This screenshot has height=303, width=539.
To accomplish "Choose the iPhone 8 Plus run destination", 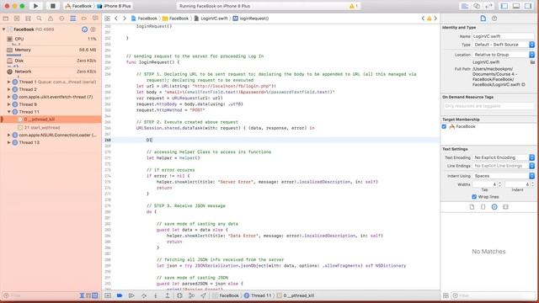I will click(x=115, y=6).
